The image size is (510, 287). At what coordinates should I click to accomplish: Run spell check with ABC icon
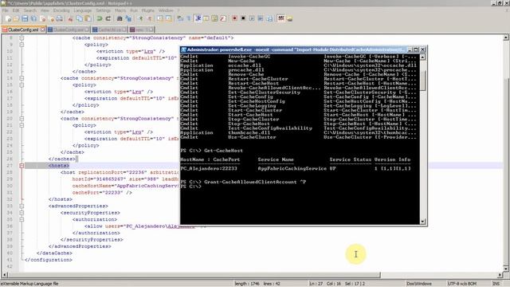tap(281, 18)
